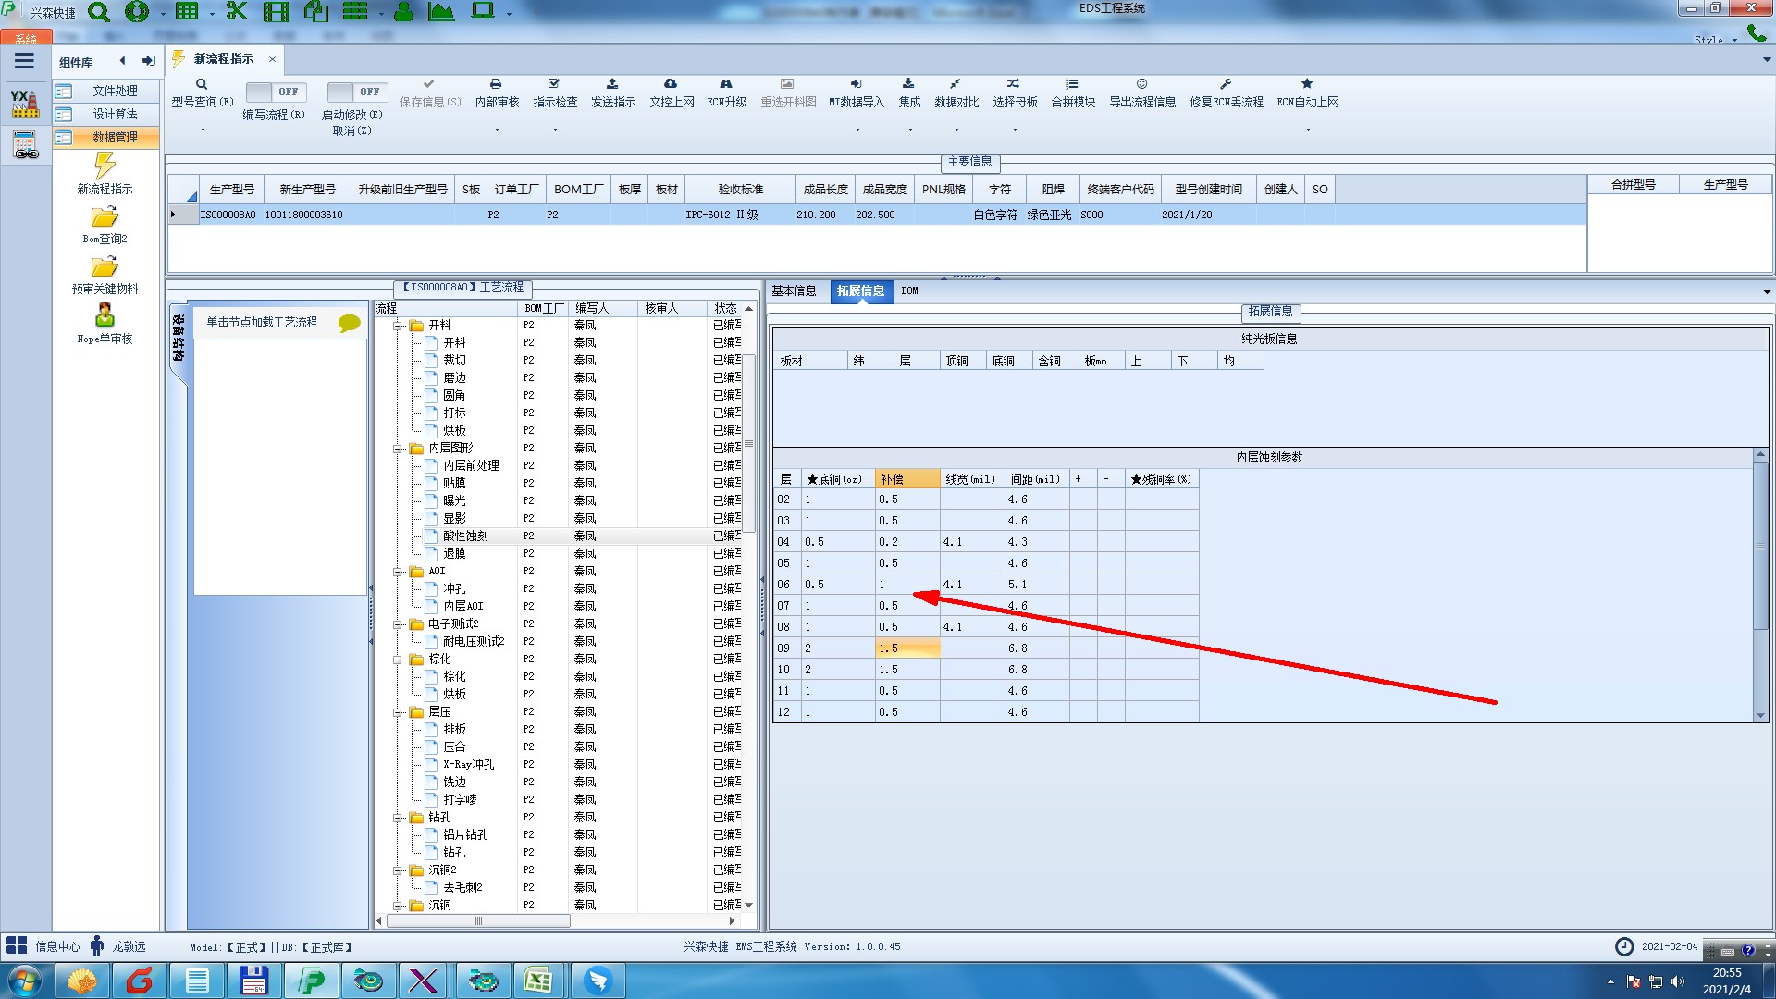
Task: Select 酸性蚀刻 process step
Action: pyautogui.click(x=465, y=536)
